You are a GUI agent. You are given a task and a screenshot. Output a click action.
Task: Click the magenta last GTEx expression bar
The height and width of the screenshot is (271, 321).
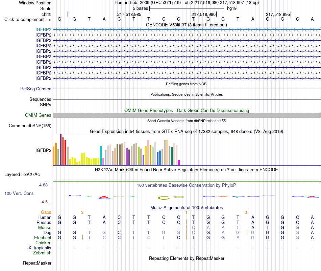tap(179, 162)
